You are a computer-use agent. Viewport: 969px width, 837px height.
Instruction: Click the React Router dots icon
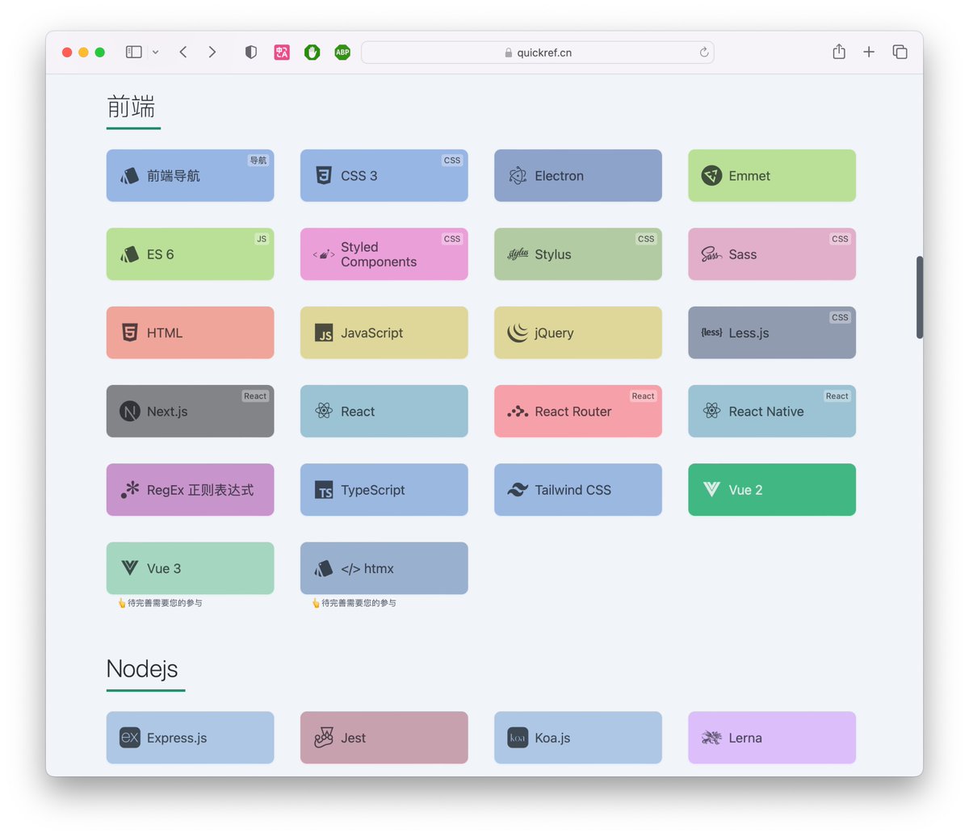[x=518, y=412]
